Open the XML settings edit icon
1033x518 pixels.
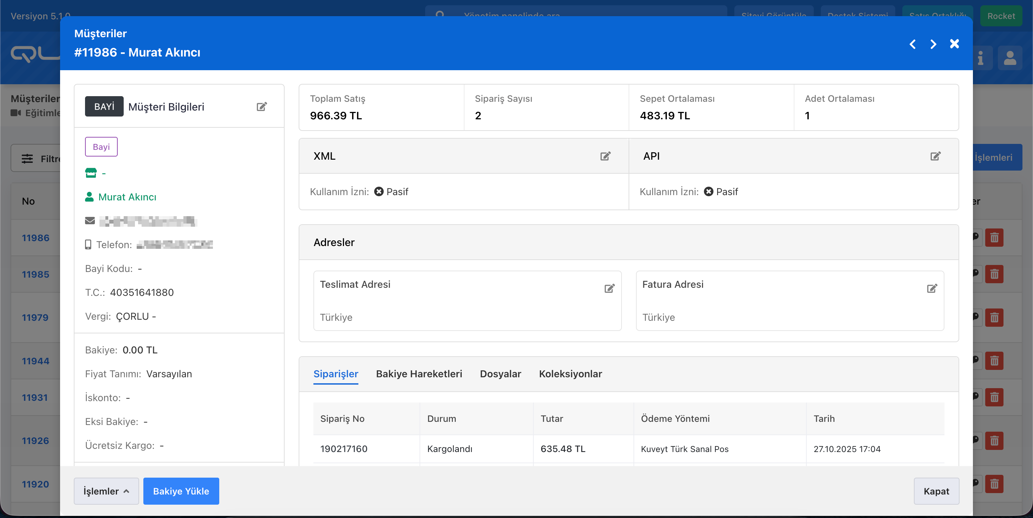pos(605,156)
